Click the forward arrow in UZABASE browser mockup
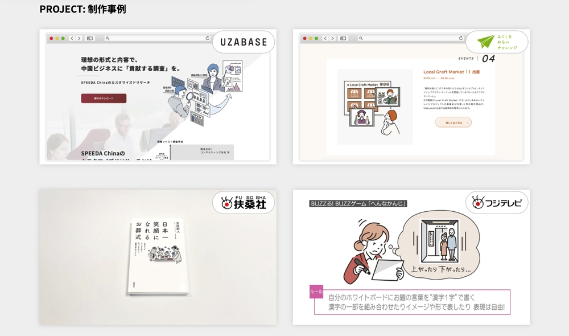This screenshot has height=336, width=569. coord(79,38)
